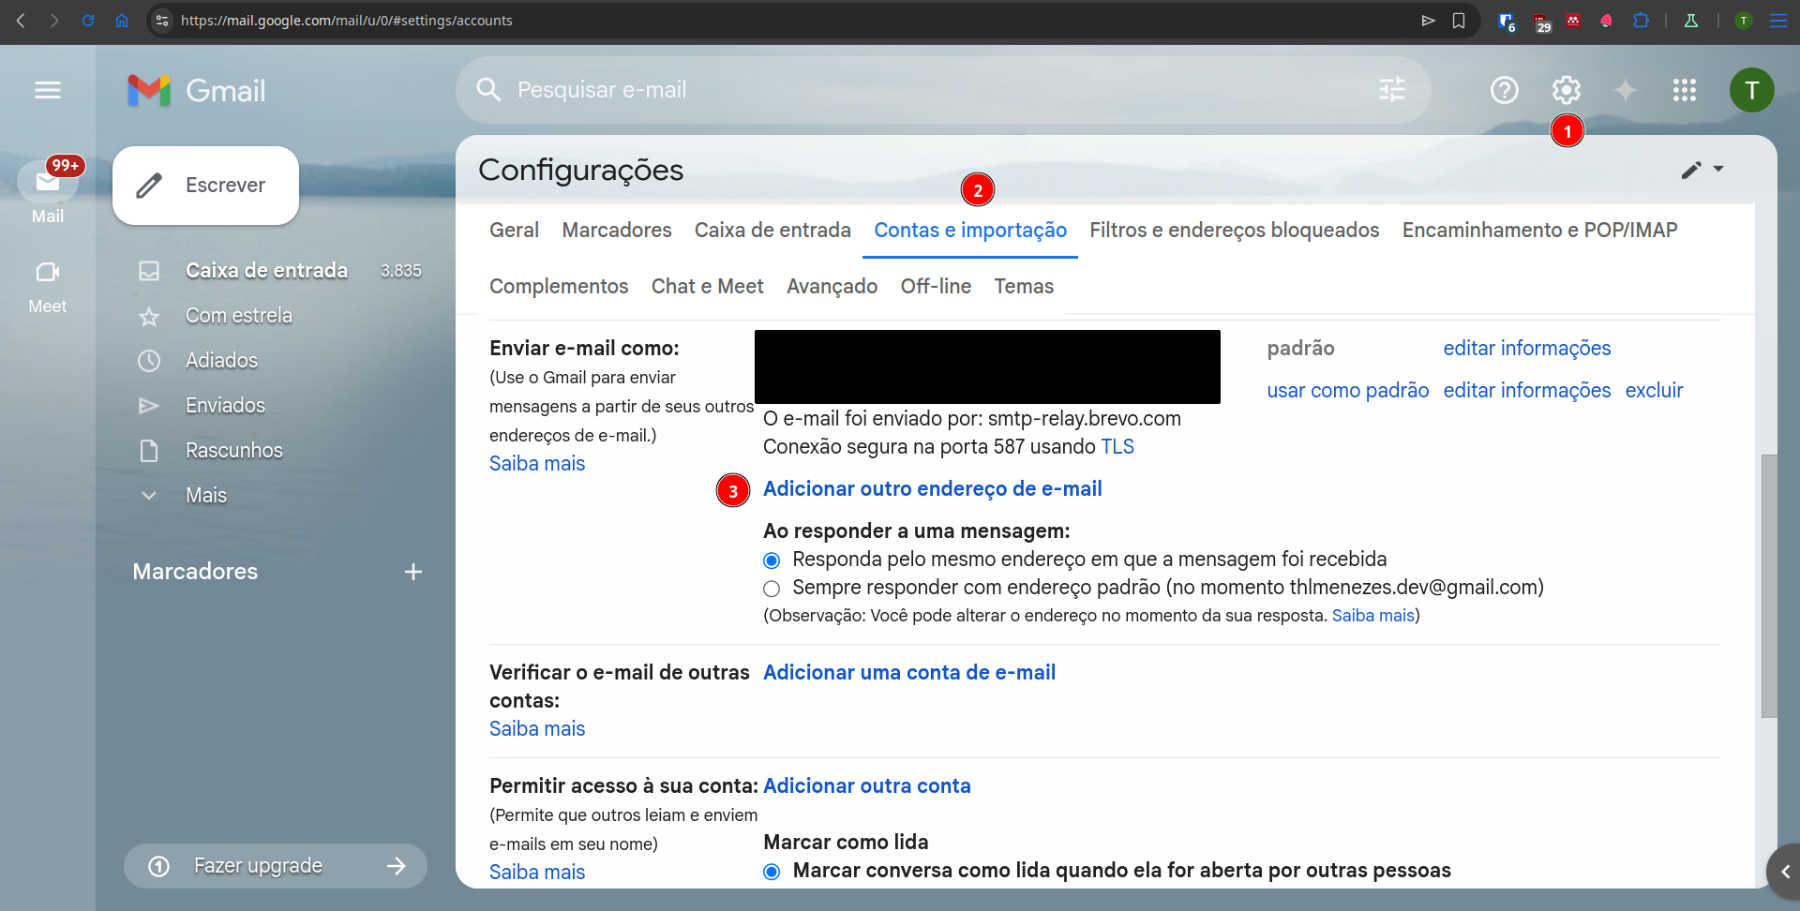Open Saiba mais under Permitir acesso

coord(537,873)
